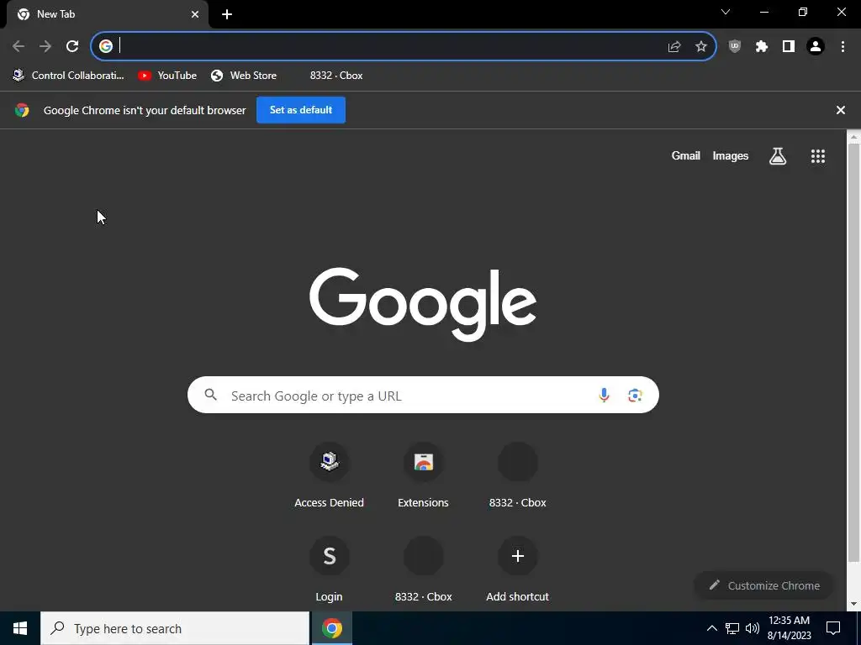This screenshot has width=861, height=645.
Task: Bookmark this tab with star icon
Action: (x=701, y=47)
